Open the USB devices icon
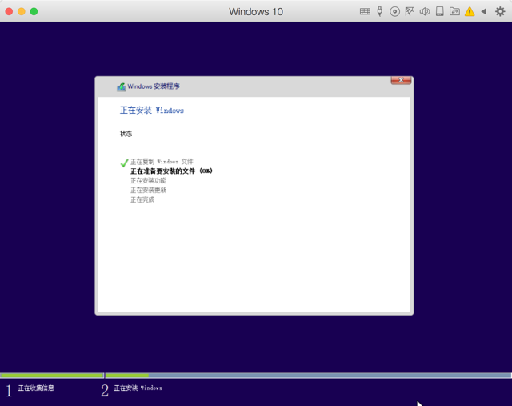Screen dimensions: 512x406 [379, 11]
